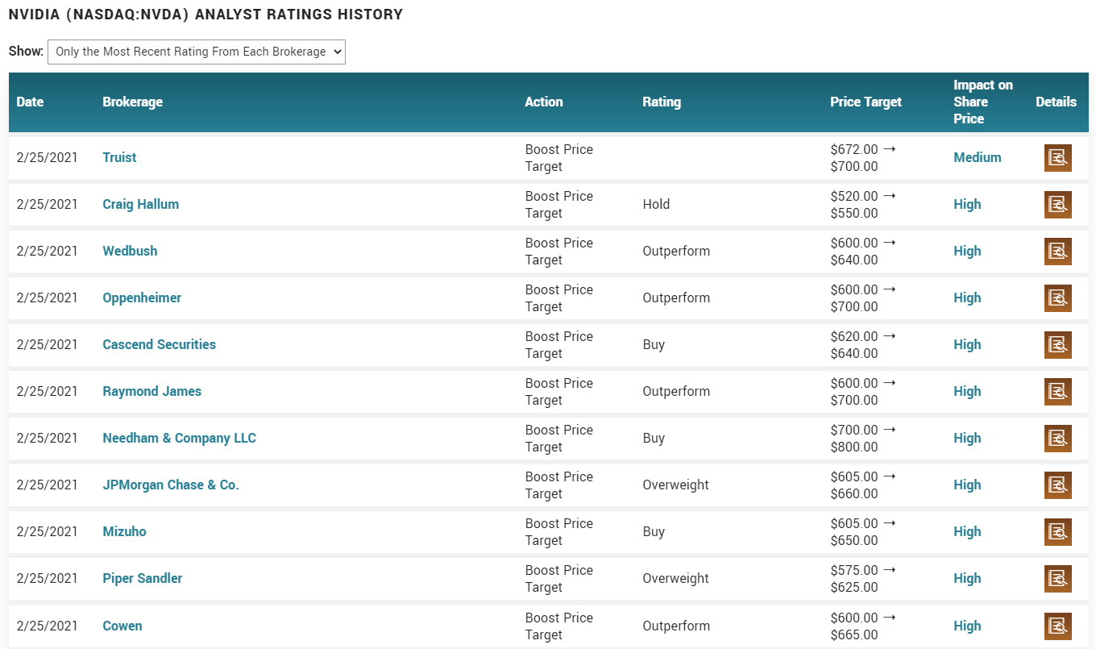The image size is (1096, 649).
Task: Open details icon for Cowen row
Action: coord(1057,626)
